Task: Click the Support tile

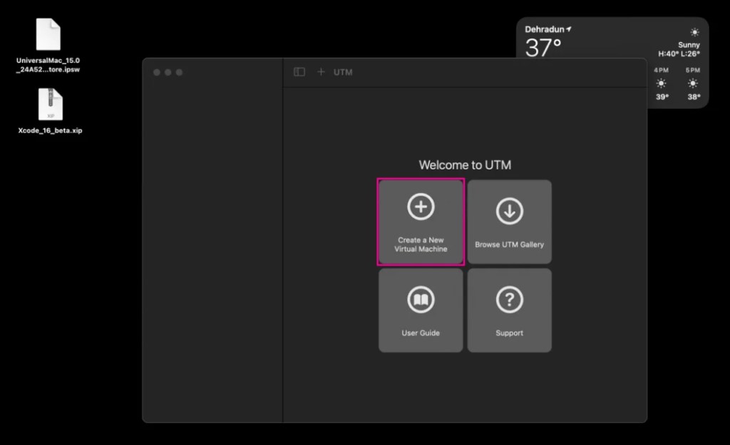Action: pyautogui.click(x=509, y=310)
